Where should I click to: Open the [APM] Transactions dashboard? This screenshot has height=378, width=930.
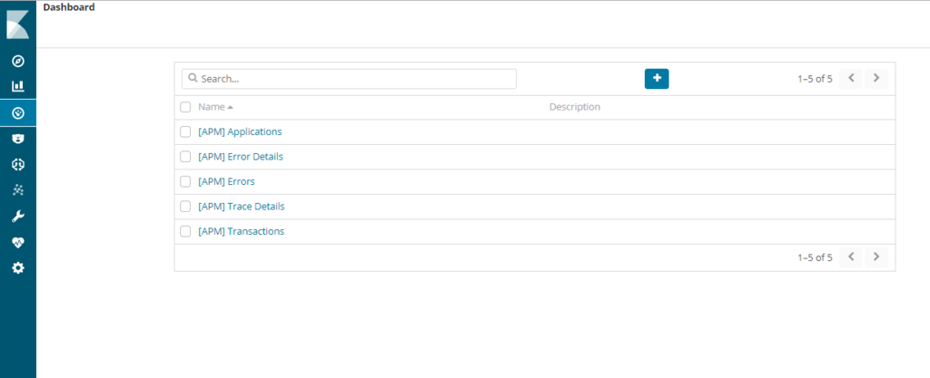(242, 231)
